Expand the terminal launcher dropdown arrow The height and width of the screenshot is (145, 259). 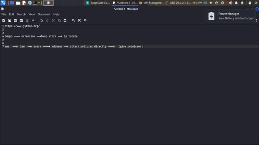(x=39, y=3)
